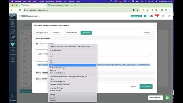The height and width of the screenshot is (103, 183).
Task: Open new Chrome tab with plus
Action: tap(75, 5)
